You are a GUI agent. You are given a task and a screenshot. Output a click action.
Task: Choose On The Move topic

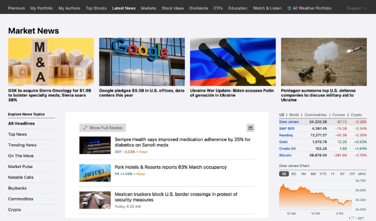click(21, 156)
